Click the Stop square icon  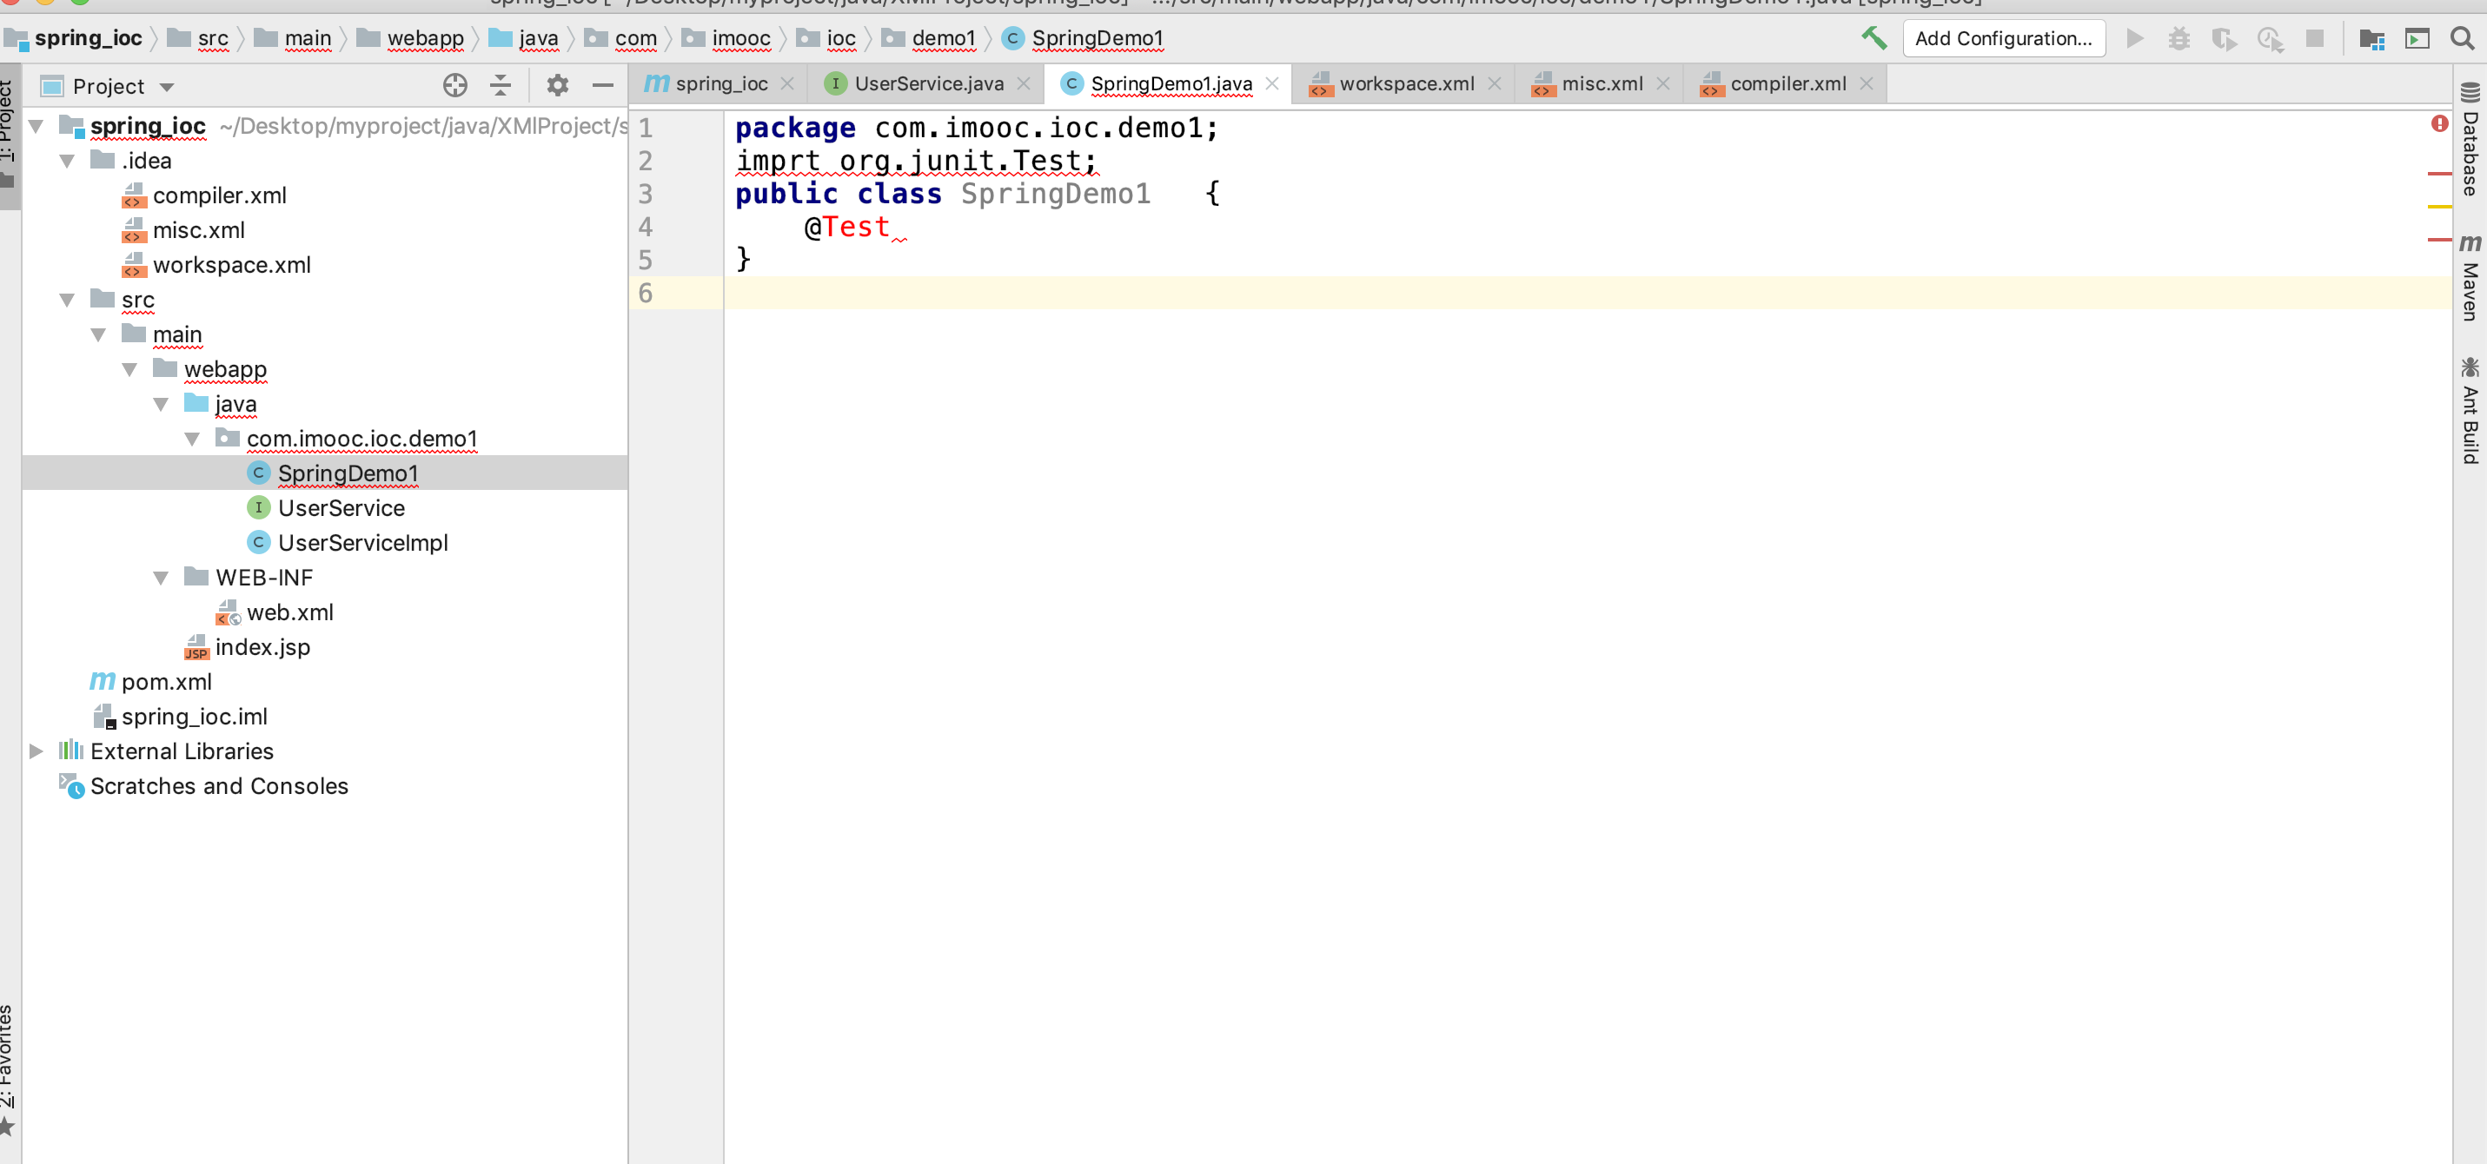point(2314,38)
